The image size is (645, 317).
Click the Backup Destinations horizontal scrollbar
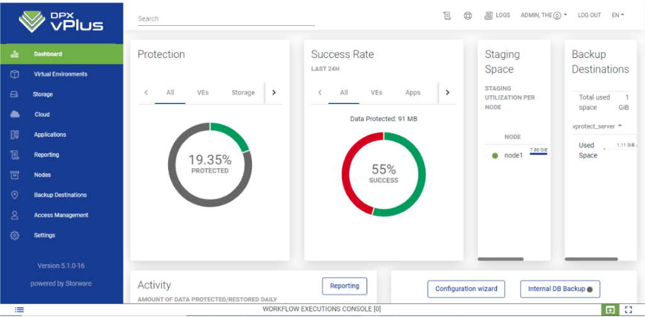[x=591, y=259]
